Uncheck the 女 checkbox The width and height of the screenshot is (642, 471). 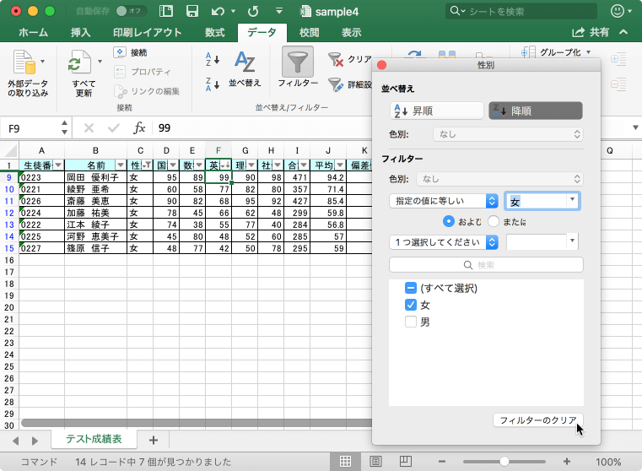[411, 305]
